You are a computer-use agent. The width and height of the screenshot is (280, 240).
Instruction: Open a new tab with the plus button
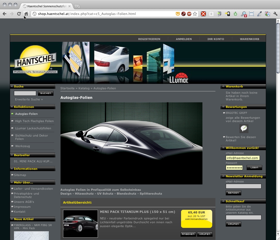(x=77, y=6)
